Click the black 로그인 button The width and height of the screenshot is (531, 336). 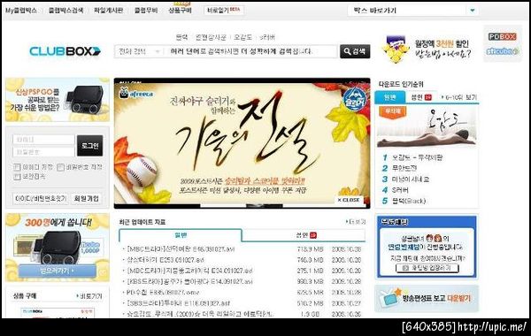(89, 146)
